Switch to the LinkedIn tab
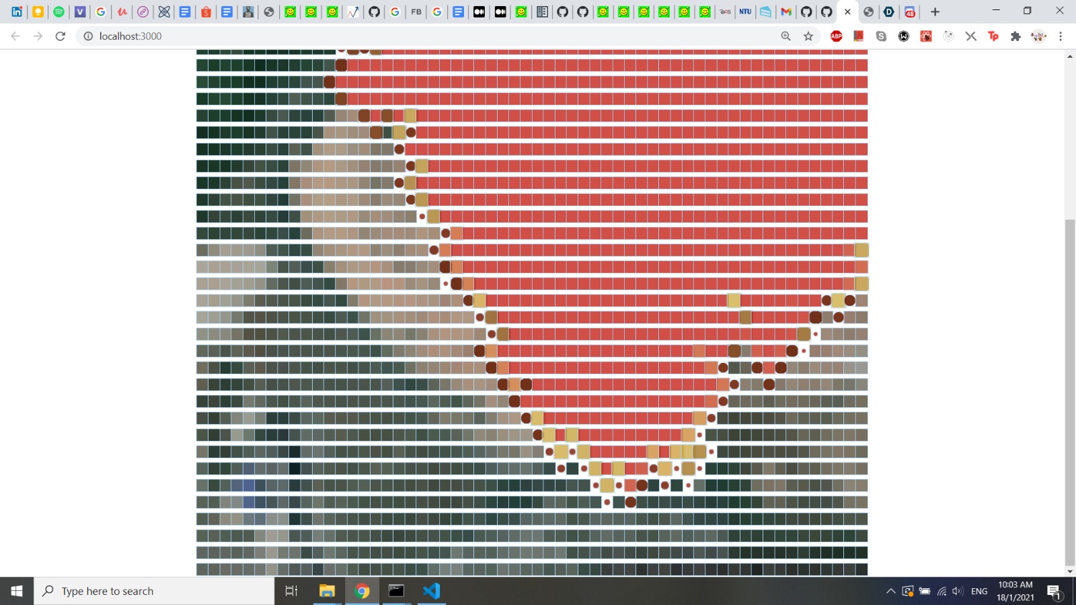Screen dimensions: 1076x605 pyautogui.click(x=17, y=11)
